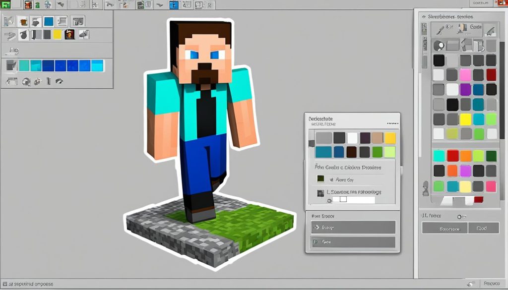Open the top-right menu labeled in the title bar
Viewport: 508px width, 290px height.
[481, 3]
